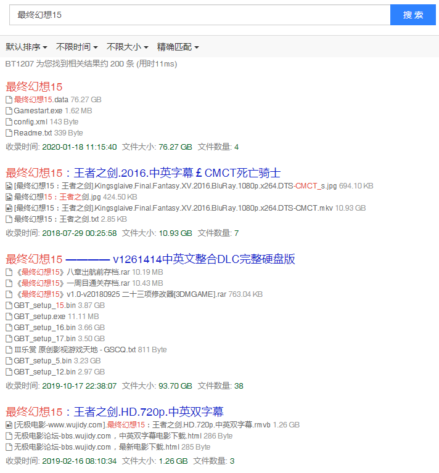Image resolution: width=439 pixels, height=473 pixels.
Task: Select the 无极电影 .rmvb file name
Action: click(x=142, y=425)
